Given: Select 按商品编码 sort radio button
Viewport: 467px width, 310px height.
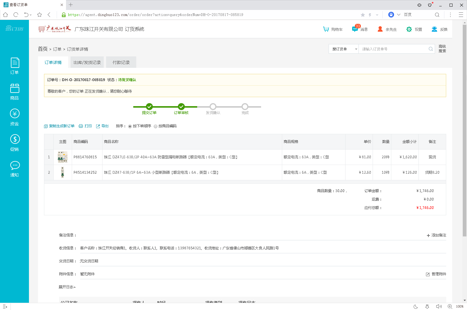Looking at the screenshot, I should [156, 126].
